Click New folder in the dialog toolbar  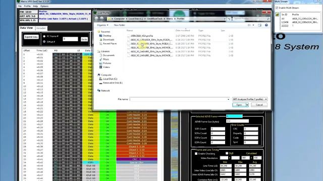point(119,25)
